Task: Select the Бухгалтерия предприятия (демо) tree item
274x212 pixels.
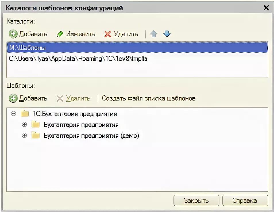Action: point(91,136)
